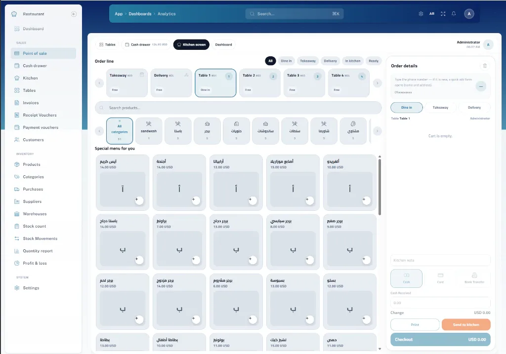The height and width of the screenshot is (354, 506).
Task: Filter order line by Dine in
Action: tap(286, 61)
